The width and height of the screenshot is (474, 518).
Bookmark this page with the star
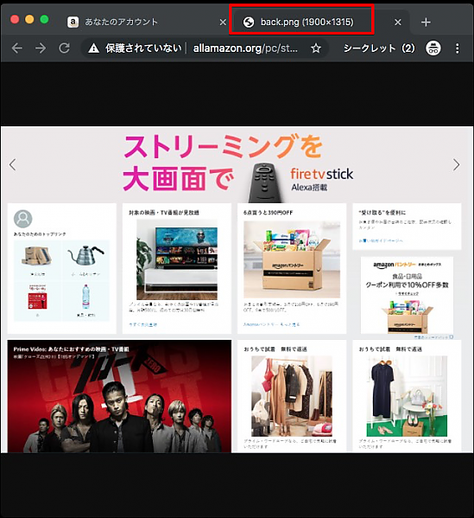[316, 48]
